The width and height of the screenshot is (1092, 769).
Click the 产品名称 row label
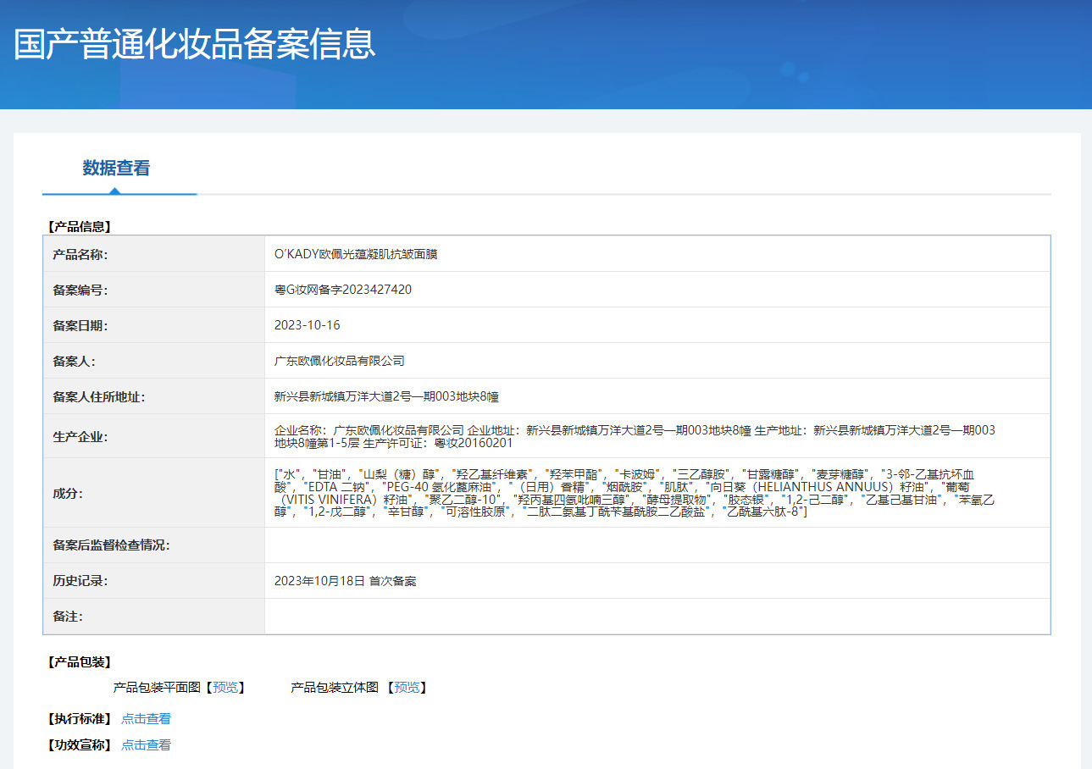point(80,254)
